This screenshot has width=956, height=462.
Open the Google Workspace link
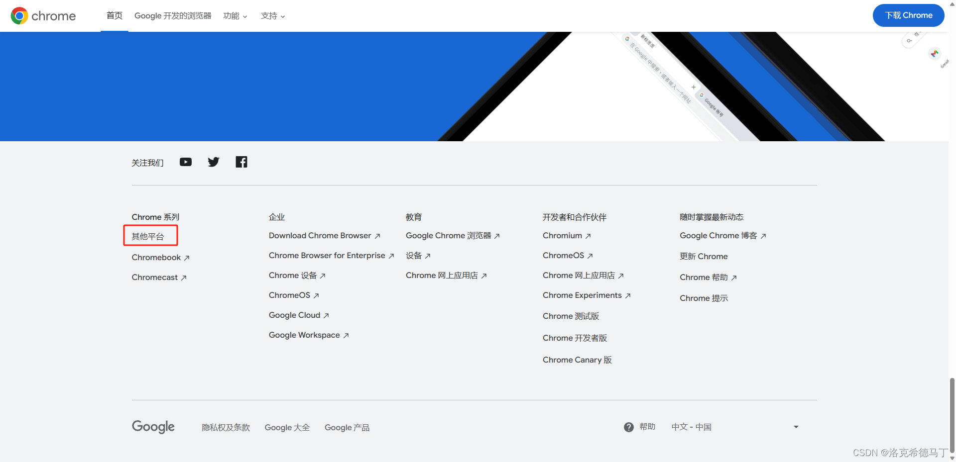(x=309, y=335)
